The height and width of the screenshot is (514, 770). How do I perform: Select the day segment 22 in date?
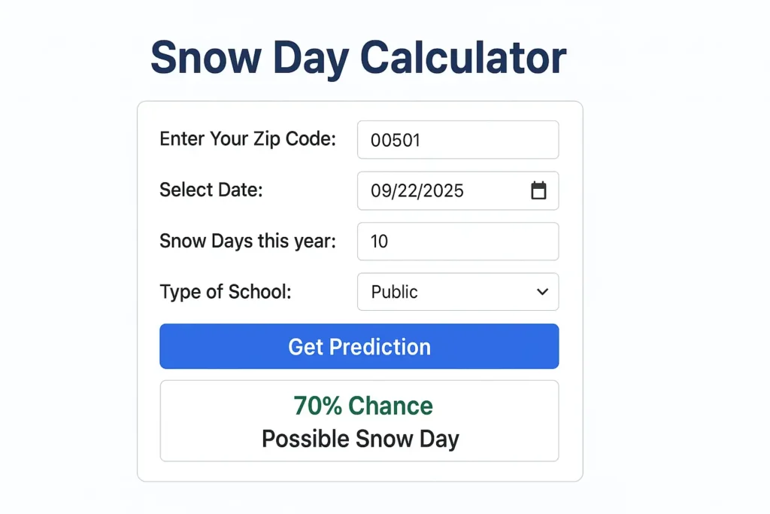pyautogui.click(x=408, y=191)
